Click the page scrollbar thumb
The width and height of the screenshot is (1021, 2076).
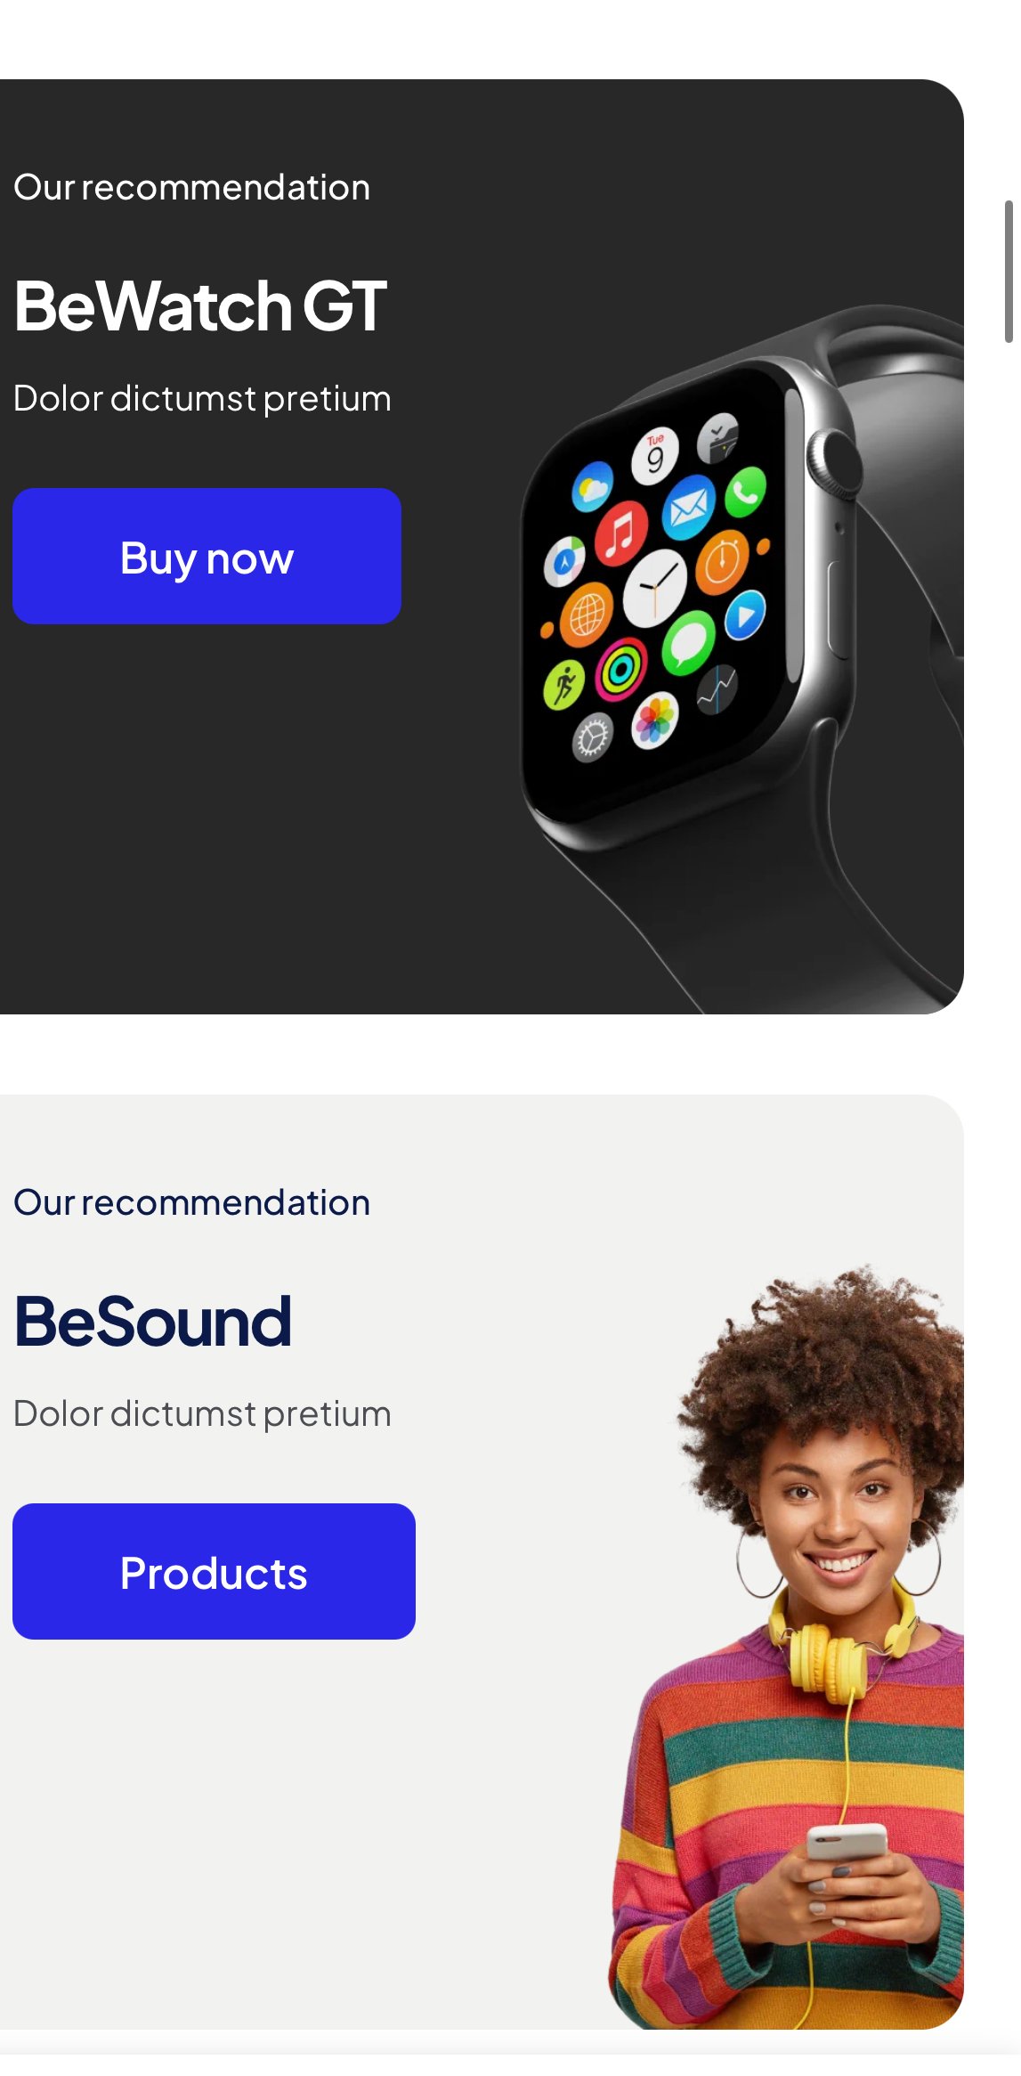(x=1009, y=272)
